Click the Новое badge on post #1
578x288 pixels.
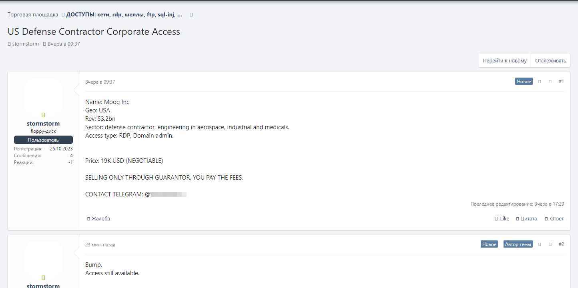pos(524,82)
